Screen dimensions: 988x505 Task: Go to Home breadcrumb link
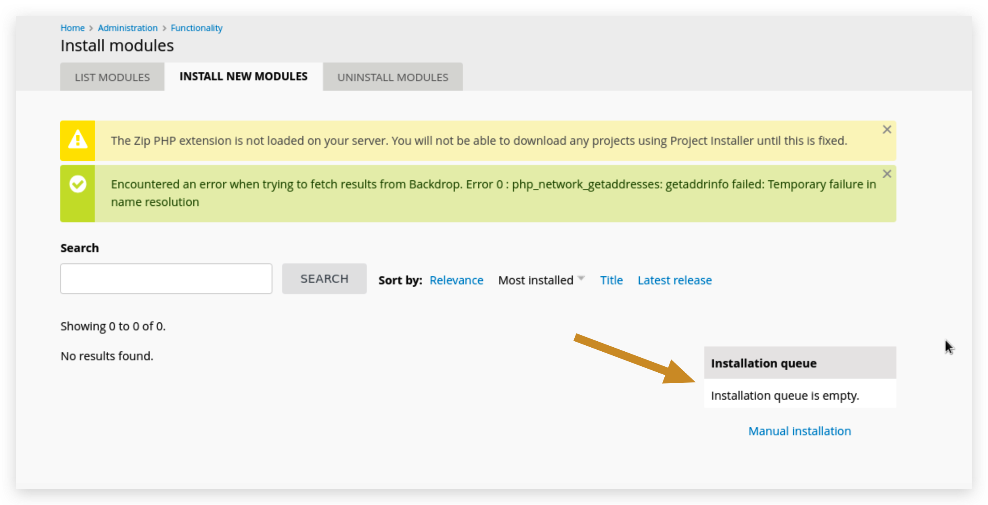[72, 28]
